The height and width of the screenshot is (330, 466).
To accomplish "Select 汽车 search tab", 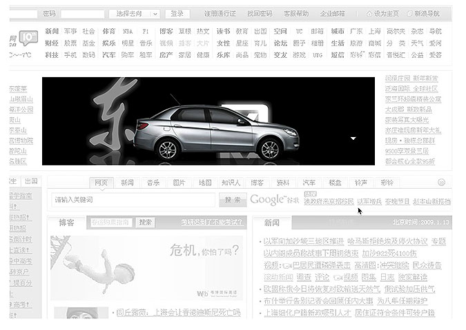I will [x=309, y=183].
